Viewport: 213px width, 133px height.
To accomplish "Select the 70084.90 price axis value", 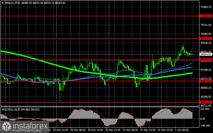I will [x=206, y=34].
